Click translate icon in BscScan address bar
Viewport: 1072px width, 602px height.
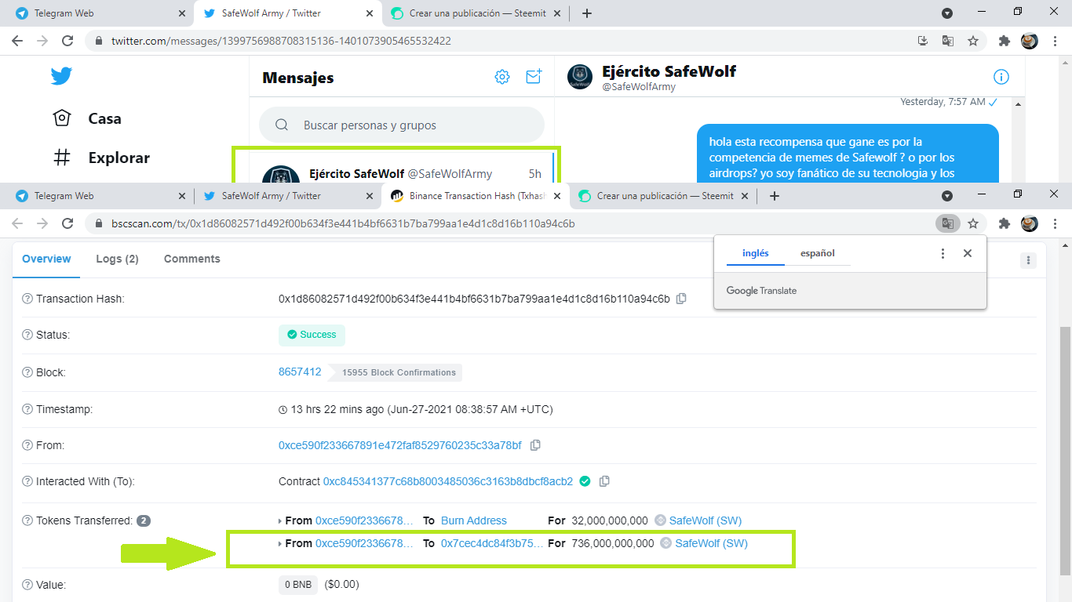pyautogui.click(x=948, y=223)
